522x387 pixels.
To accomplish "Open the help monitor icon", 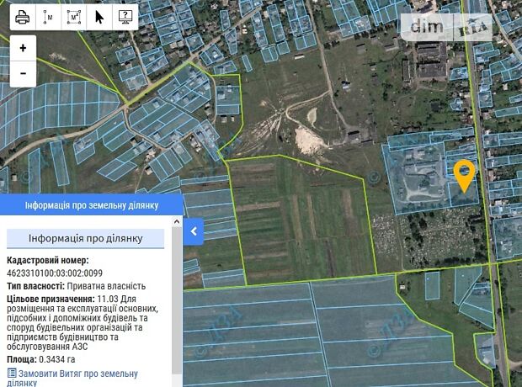I will (x=125, y=17).
